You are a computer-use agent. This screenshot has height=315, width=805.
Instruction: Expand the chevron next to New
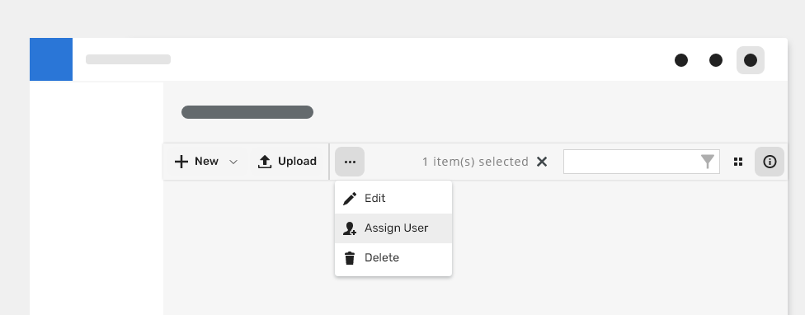pyautogui.click(x=233, y=162)
